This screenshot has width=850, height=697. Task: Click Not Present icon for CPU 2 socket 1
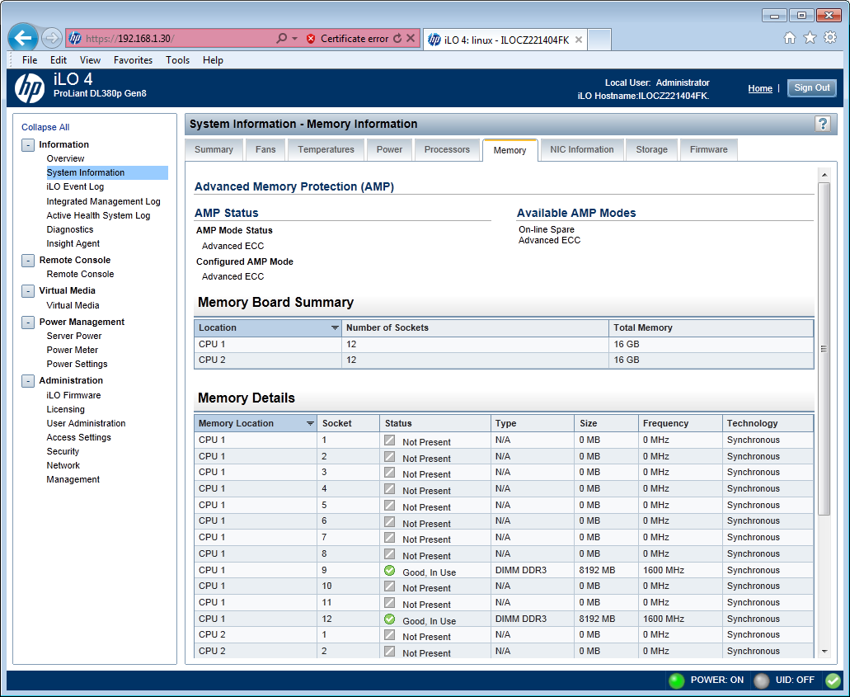tap(389, 634)
